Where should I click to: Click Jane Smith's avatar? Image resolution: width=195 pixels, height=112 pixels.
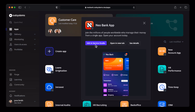[x=11, y=101]
